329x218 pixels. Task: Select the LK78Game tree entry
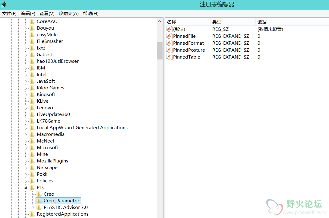point(49,121)
